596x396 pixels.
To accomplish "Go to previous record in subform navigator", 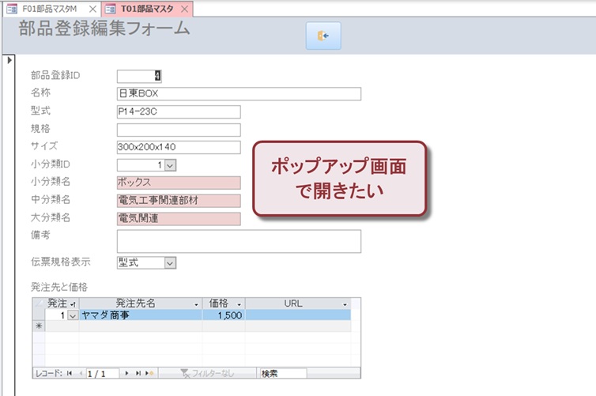I will [x=79, y=372].
